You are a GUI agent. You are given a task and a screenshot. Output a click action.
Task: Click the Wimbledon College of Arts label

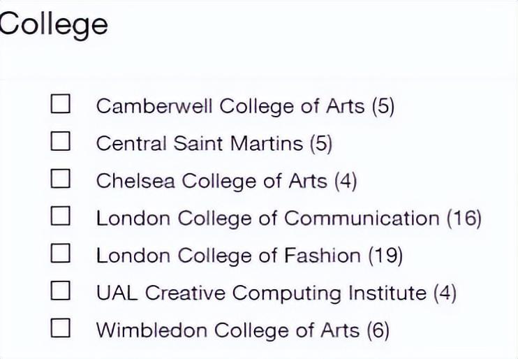(228, 330)
